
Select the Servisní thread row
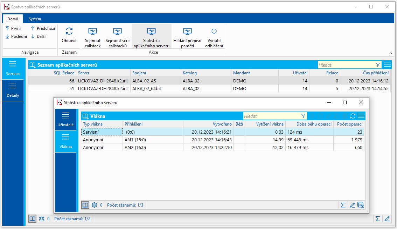pos(223,132)
